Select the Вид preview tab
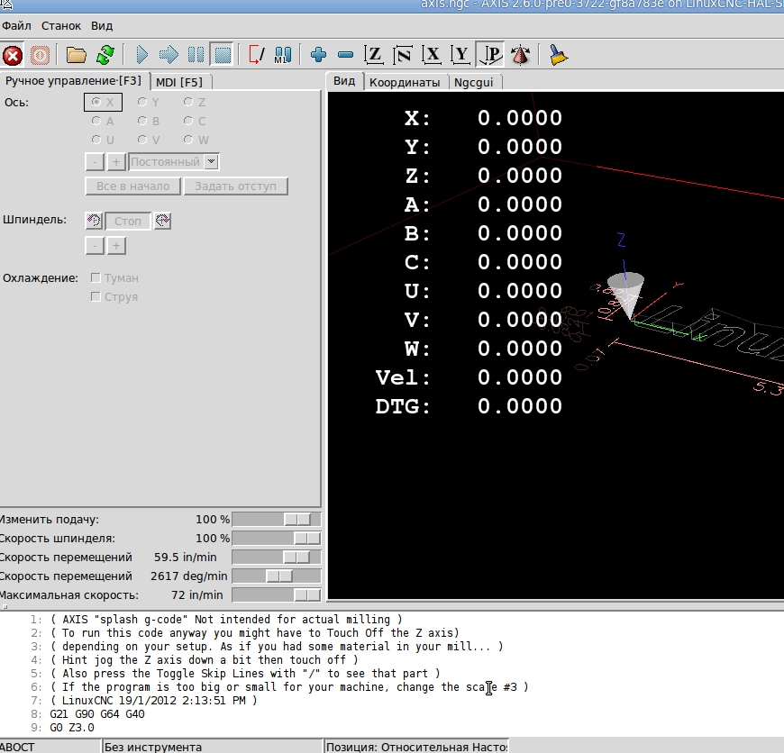 coord(344,81)
